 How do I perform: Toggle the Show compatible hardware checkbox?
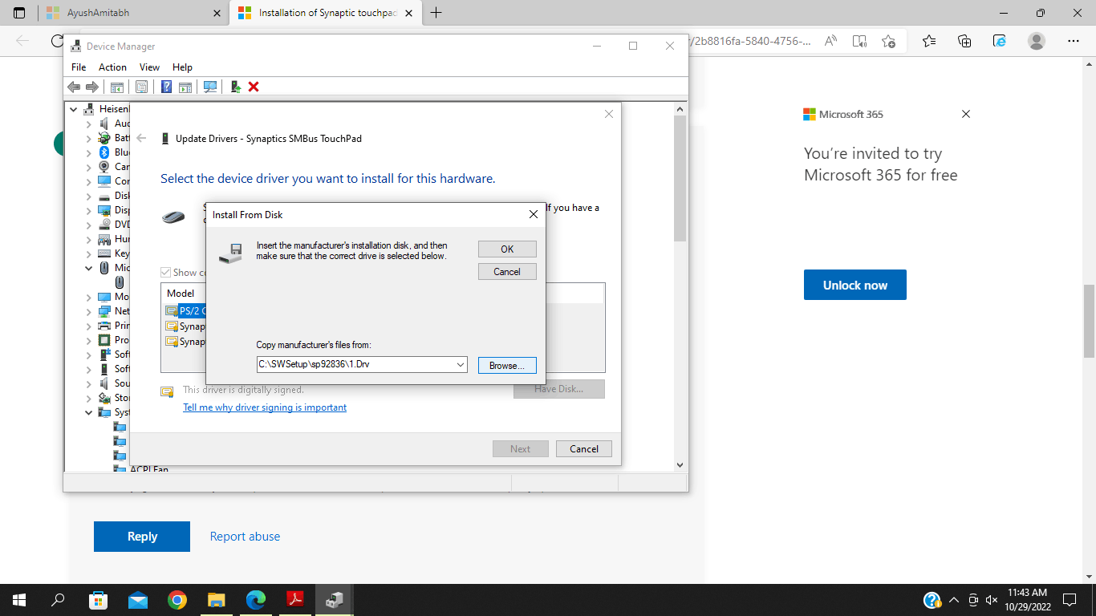pos(166,273)
